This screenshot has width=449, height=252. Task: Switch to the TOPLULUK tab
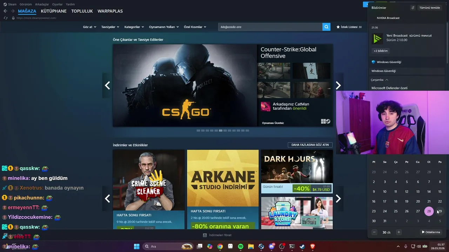[x=82, y=11]
